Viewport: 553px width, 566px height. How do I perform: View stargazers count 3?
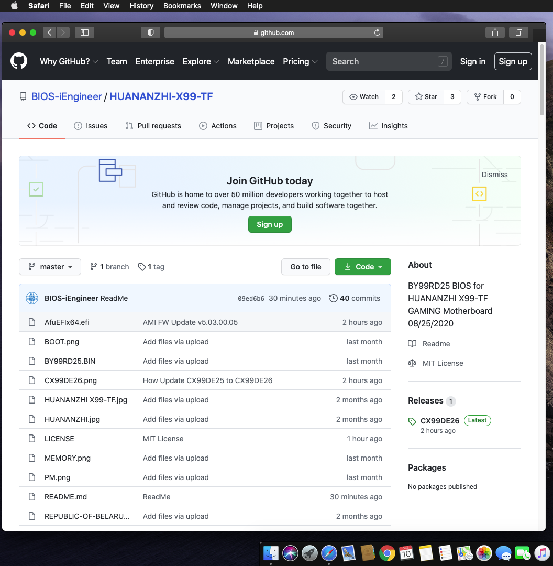click(452, 97)
